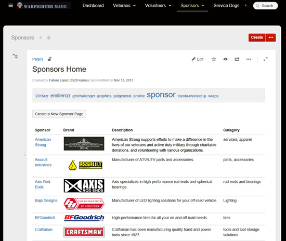Click the Sponsor column header
The image size is (286, 241).
tap(43, 130)
